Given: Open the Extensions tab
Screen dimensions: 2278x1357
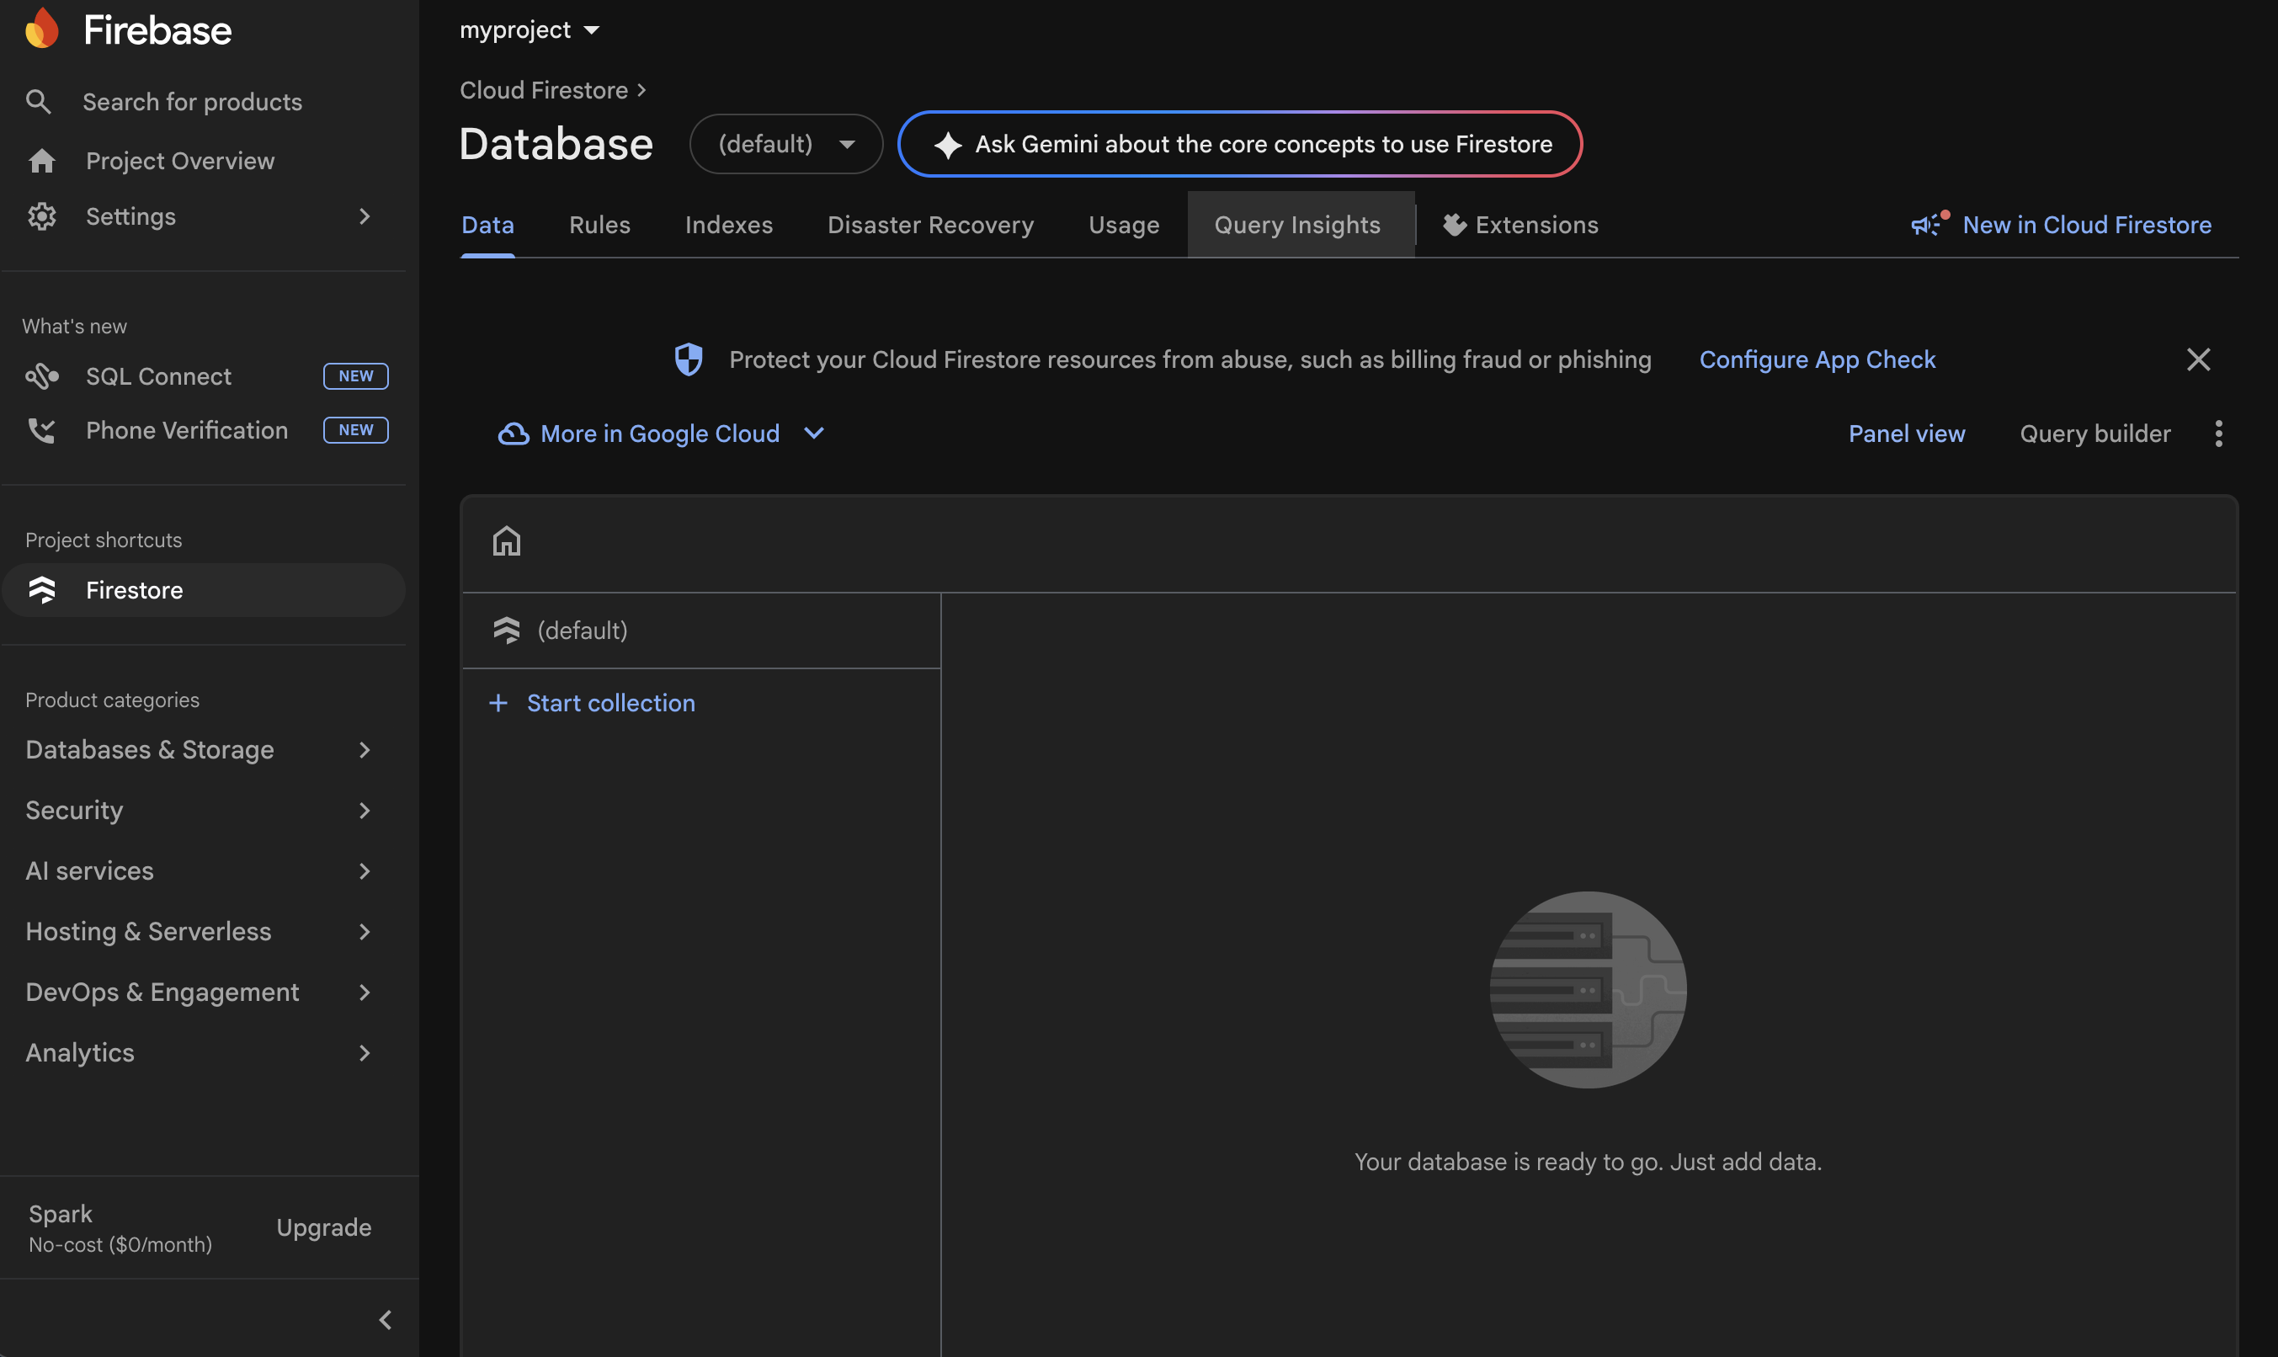Looking at the screenshot, I should (1521, 225).
